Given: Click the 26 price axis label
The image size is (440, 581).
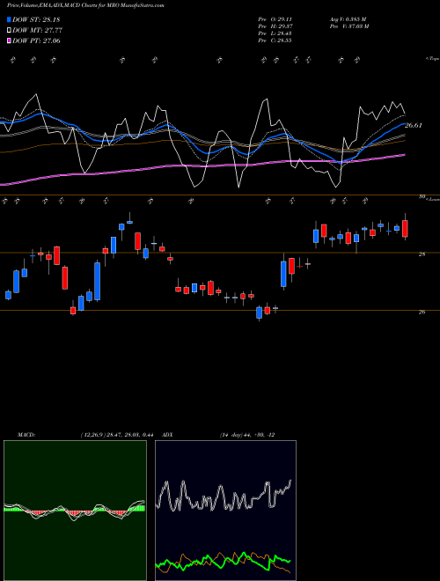Looking at the screenshot, I should pyautogui.click(x=422, y=312).
